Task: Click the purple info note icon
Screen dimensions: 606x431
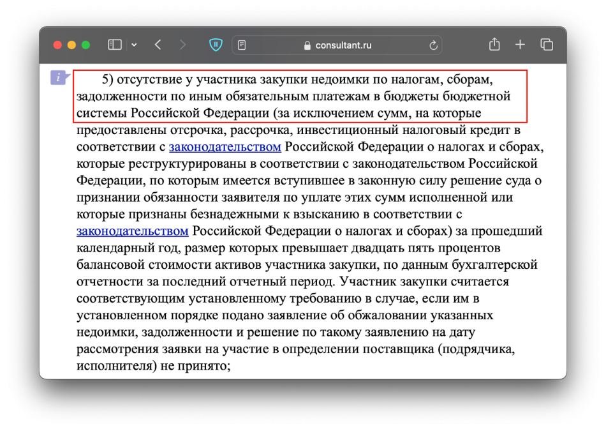Action: [x=59, y=78]
